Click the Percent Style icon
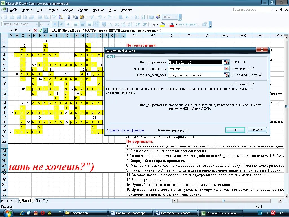289x217 pixels. 110,24
